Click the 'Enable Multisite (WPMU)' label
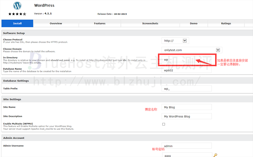Screen dimensions: 253x157 point(18,124)
